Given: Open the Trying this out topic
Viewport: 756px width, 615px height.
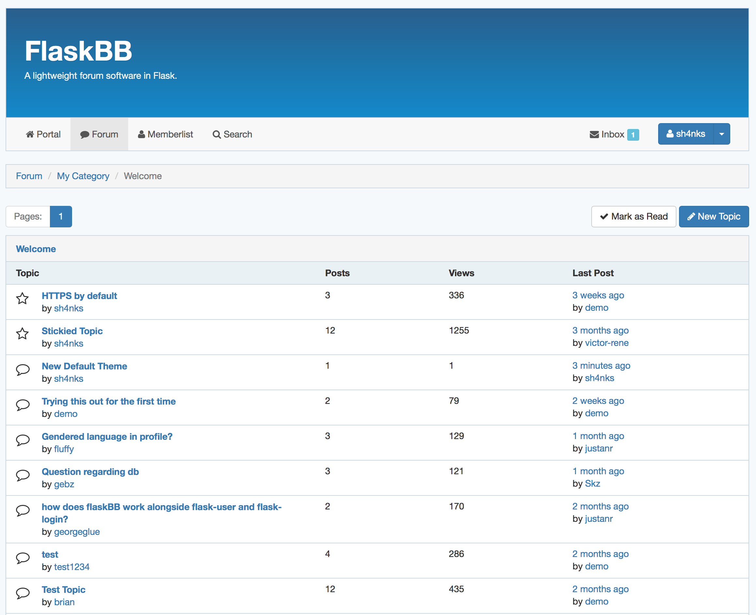Looking at the screenshot, I should pyautogui.click(x=109, y=401).
